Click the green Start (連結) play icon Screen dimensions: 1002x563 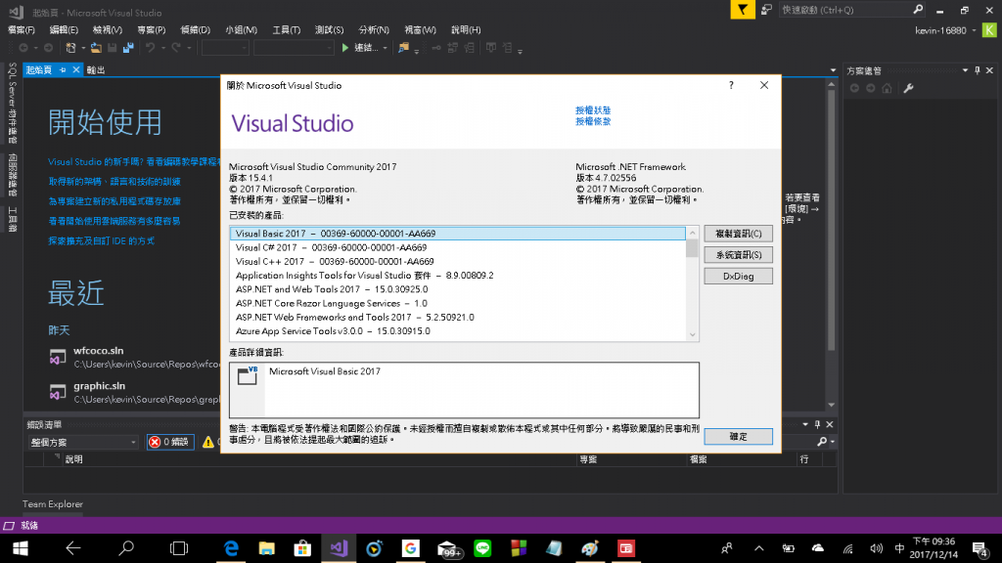click(345, 48)
